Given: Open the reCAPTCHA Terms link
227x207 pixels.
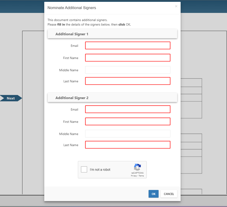Looking at the screenshot, I should 141,176.
